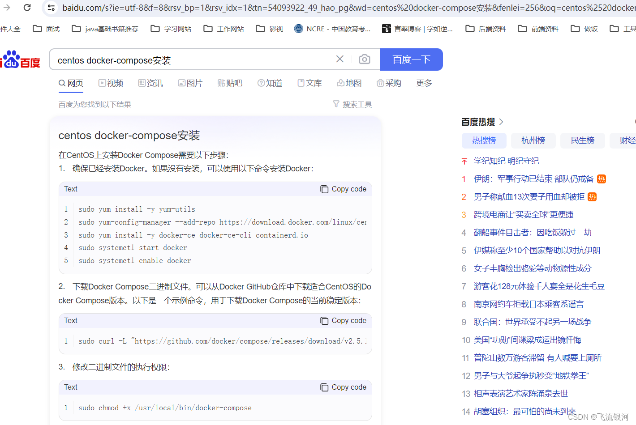Viewport: 636px width, 425px height.
Task: Reload the page with the refresh icon
Action: [x=27, y=7]
